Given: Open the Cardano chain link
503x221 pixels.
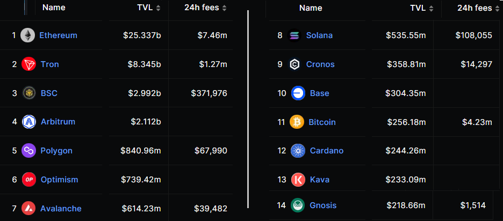Looking at the screenshot, I should (x=326, y=151).
